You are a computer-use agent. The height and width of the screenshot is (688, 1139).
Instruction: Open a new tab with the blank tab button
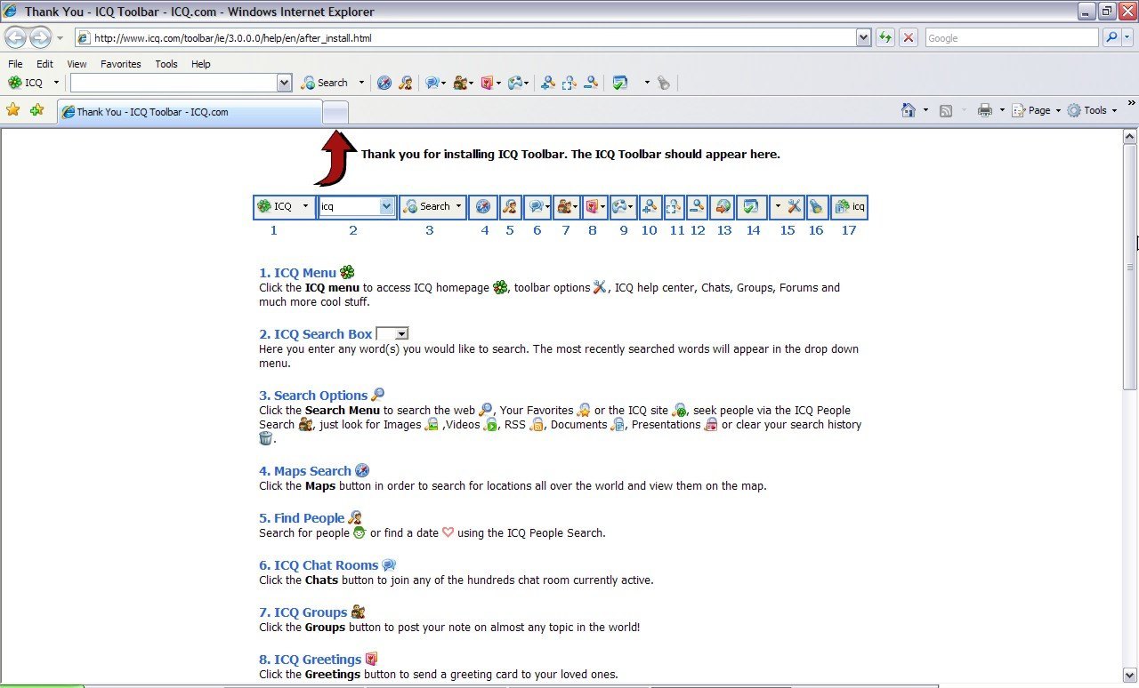coord(335,112)
